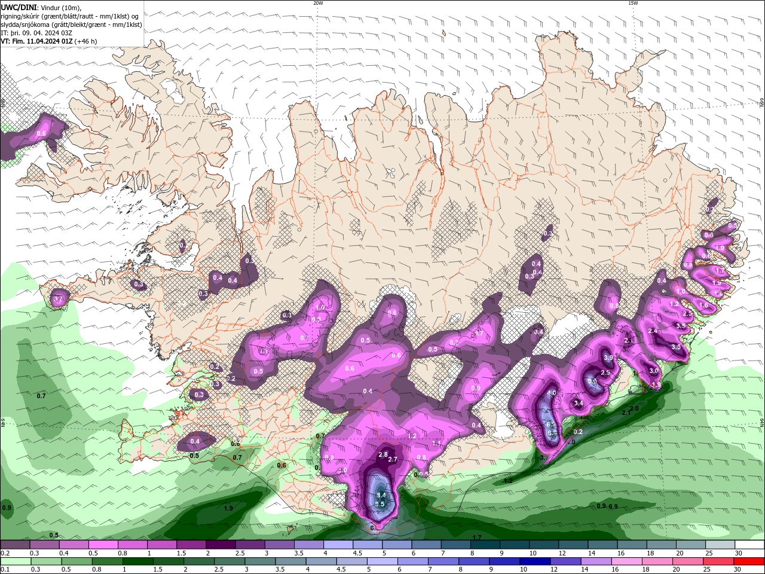
Task: Select the rain legend swatch labeled 0.8
Action: (x=107, y=561)
